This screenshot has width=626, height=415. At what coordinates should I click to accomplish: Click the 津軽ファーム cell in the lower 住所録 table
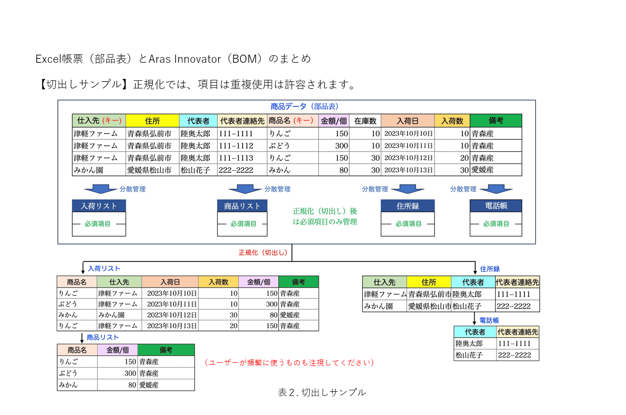click(385, 294)
